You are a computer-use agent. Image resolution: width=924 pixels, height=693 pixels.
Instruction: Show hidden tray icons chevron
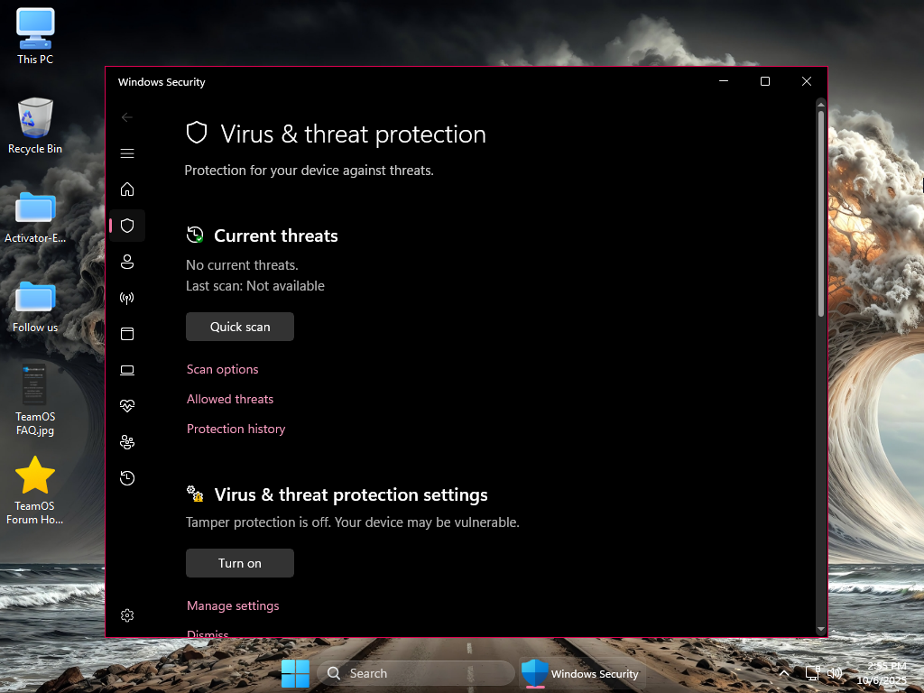pos(784,673)
